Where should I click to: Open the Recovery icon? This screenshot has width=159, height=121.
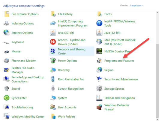click(53, 70)
